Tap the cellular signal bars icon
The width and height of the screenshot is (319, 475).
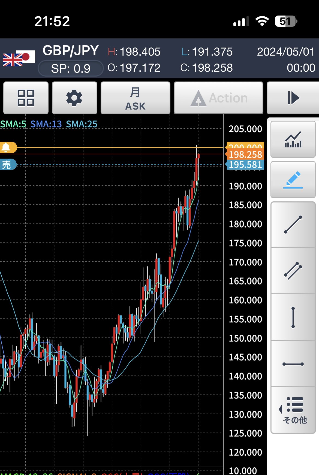[241, 21]
